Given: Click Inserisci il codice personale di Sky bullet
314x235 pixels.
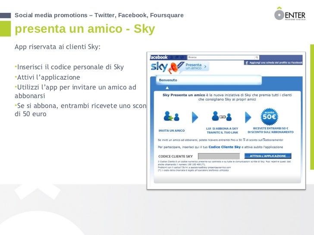Looking at the screenshot, I should pos(69,67).
